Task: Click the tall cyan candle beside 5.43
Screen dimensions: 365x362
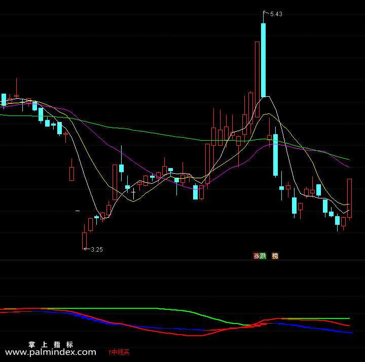Action: 263,60
